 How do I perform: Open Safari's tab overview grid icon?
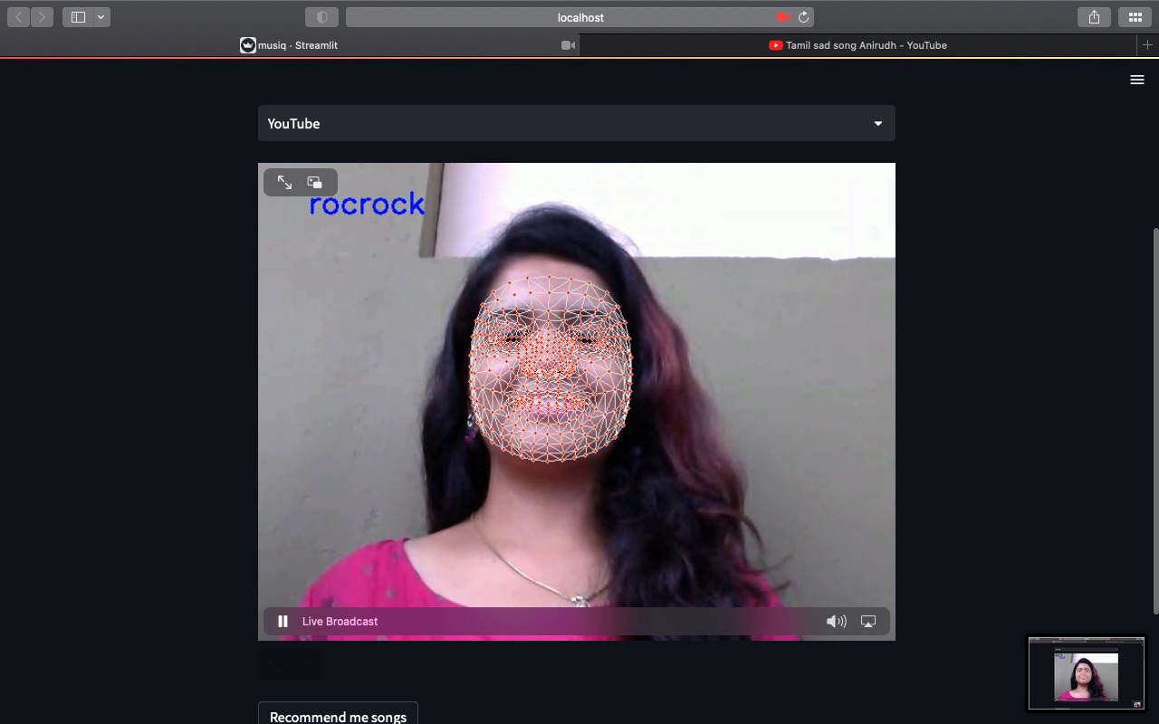click(1135, 16)
